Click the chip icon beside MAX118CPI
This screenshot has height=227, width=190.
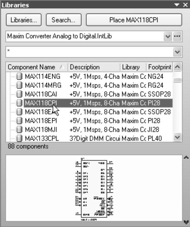pos(19,103)
